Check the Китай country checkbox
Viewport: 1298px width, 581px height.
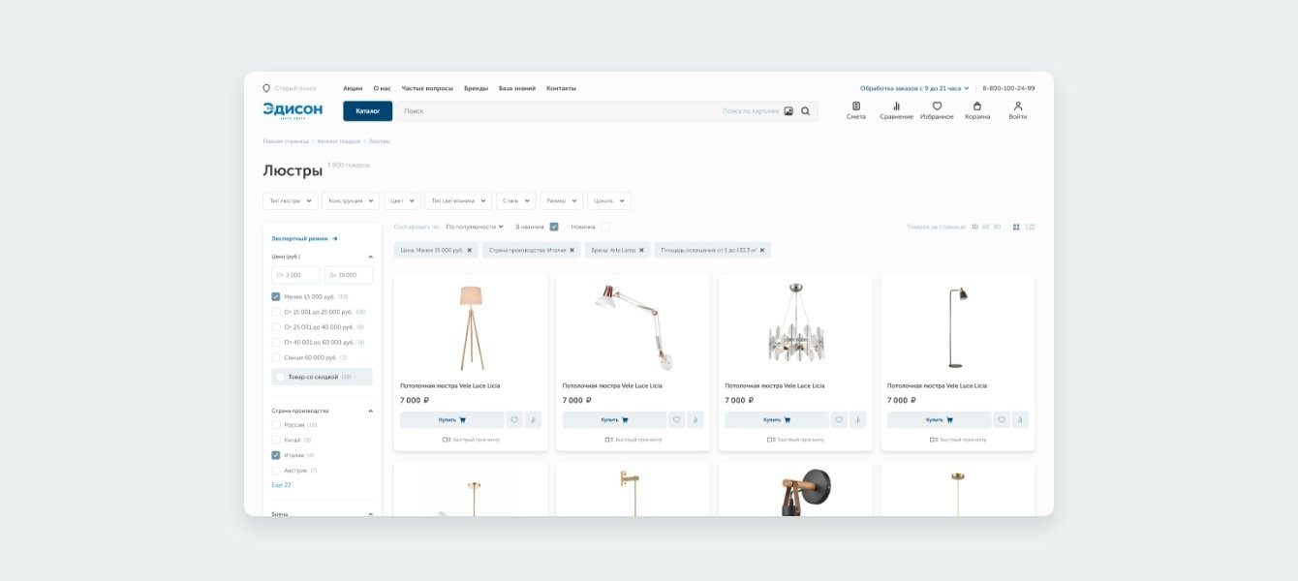(x=276, y=440)
